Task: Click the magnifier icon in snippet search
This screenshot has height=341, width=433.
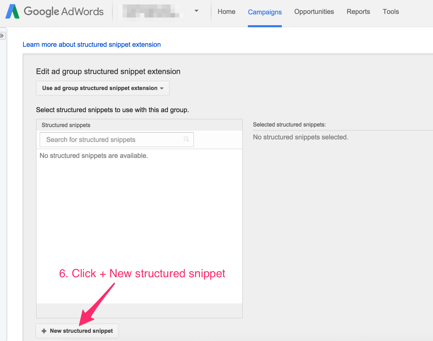Action: click(x=186, y=139)
